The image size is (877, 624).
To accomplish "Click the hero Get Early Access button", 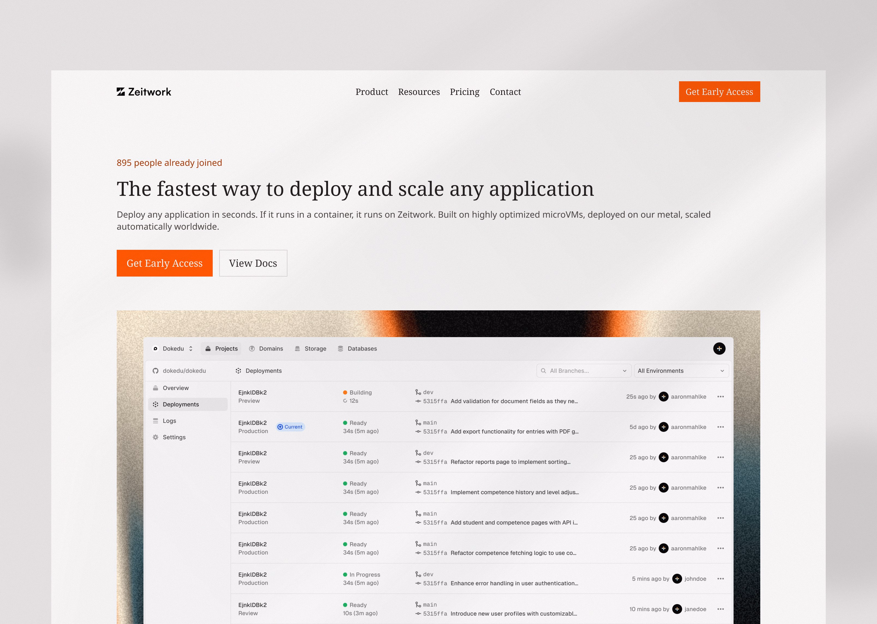I will pos(164,263).
